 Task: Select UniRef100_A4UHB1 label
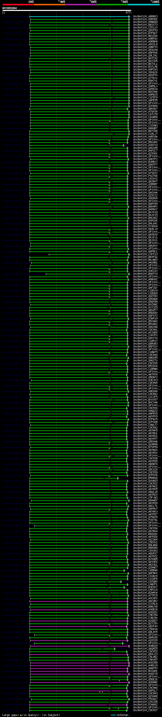(145, 262)
